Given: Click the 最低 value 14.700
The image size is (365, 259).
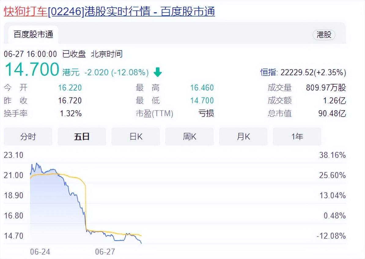Looking at the screenshot, I should pos(202,100).
